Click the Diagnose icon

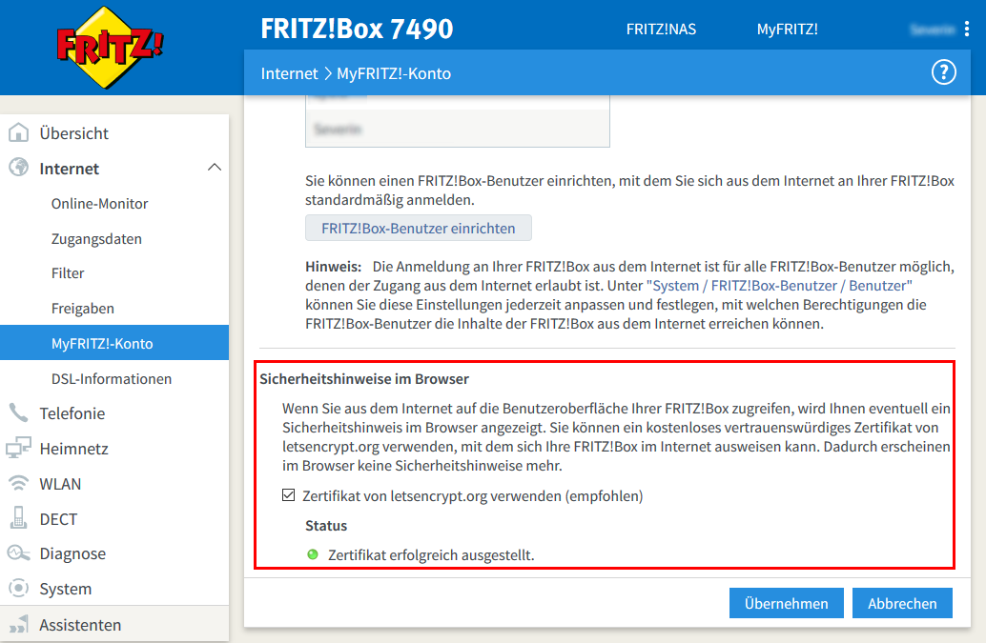(x=18, y=553)
